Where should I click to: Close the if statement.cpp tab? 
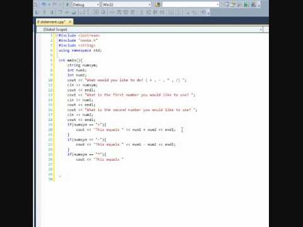coord(70,22)
